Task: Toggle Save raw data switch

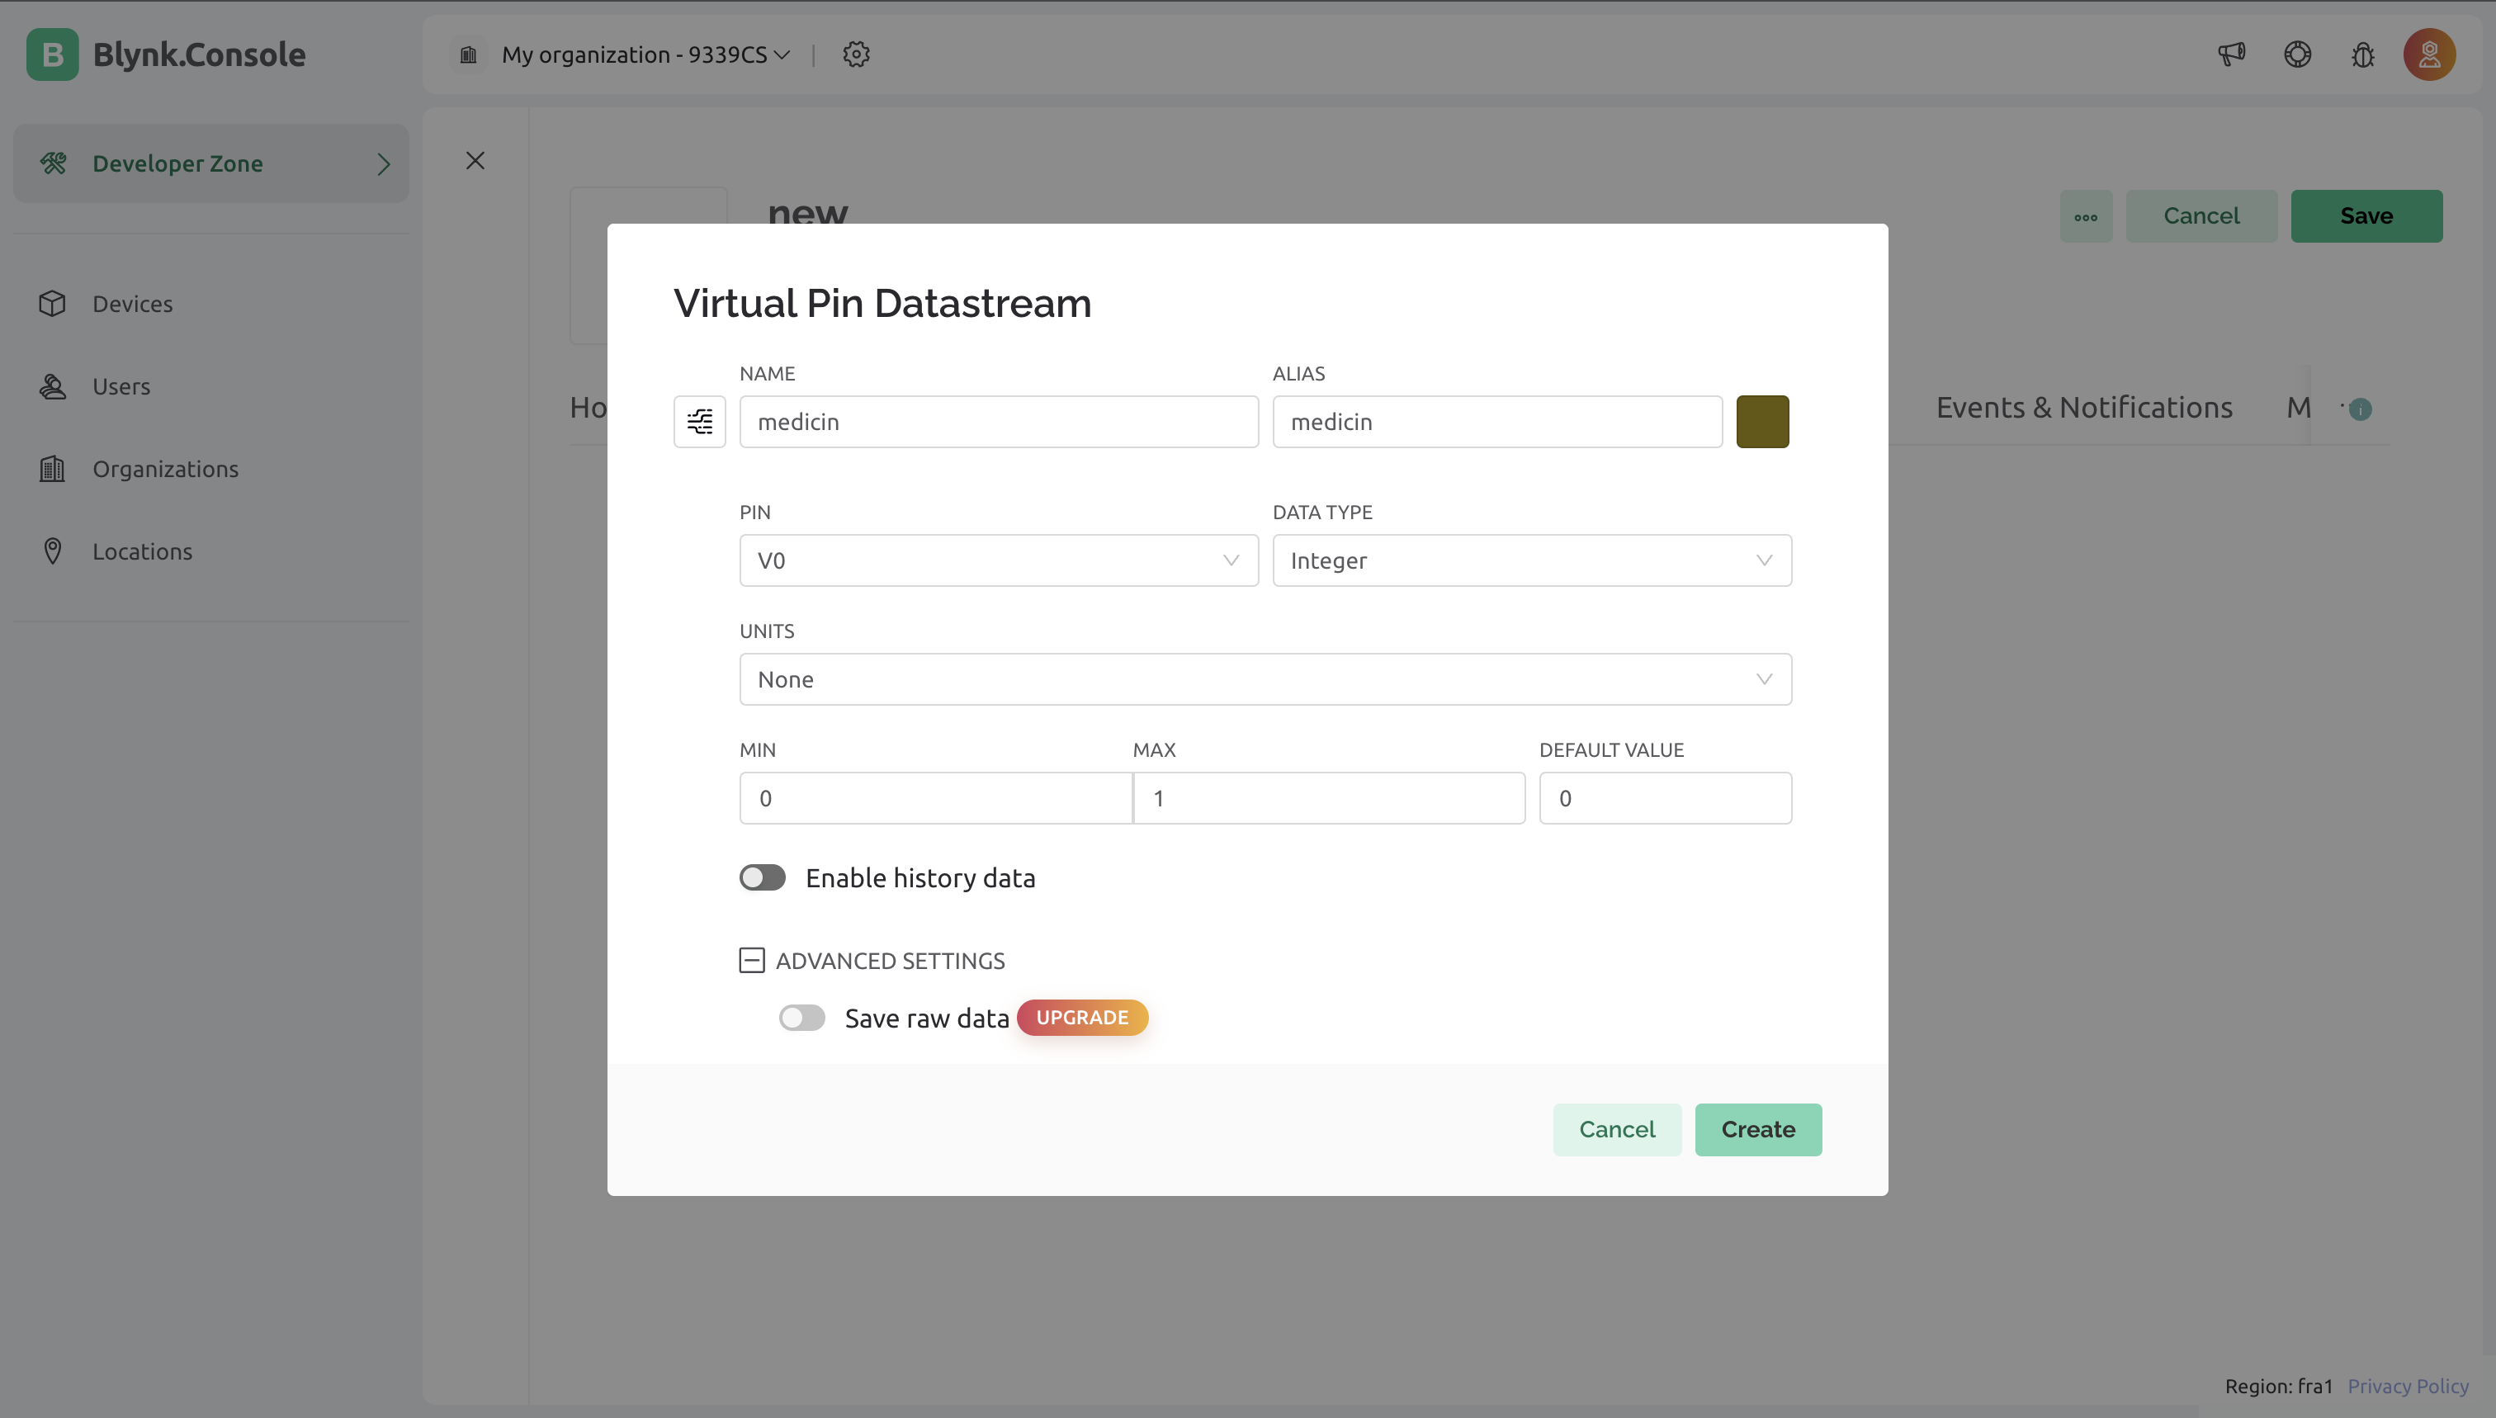Action: pyautogui.click(x=801, y=1017)
